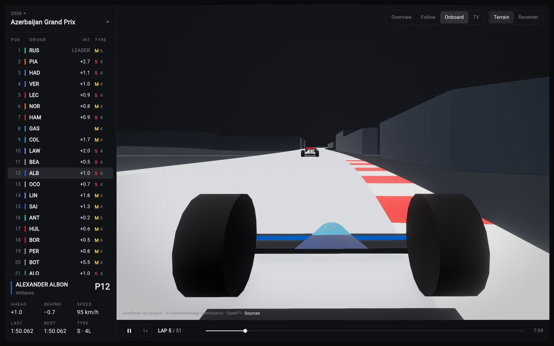Select driver HAM in standings
The height and width of the screenshot is (346, 554).
coord(60,117)
